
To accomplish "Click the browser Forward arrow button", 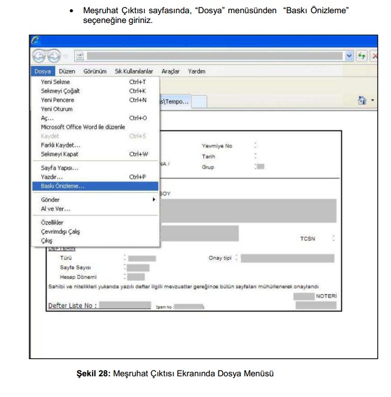I will (53, 56).
